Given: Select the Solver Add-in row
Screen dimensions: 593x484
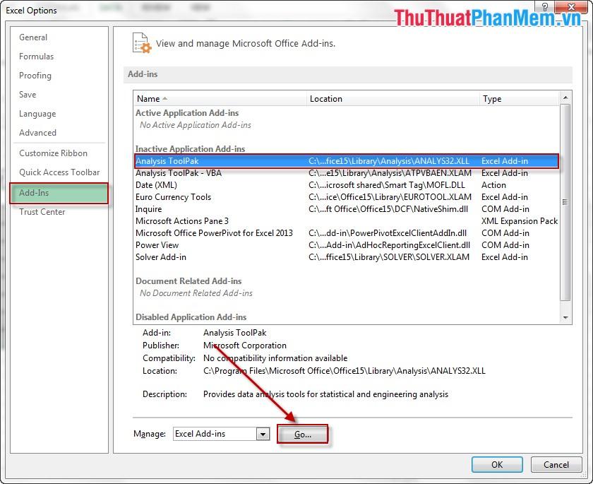Looking at the screenshot, I should (347, 257).
